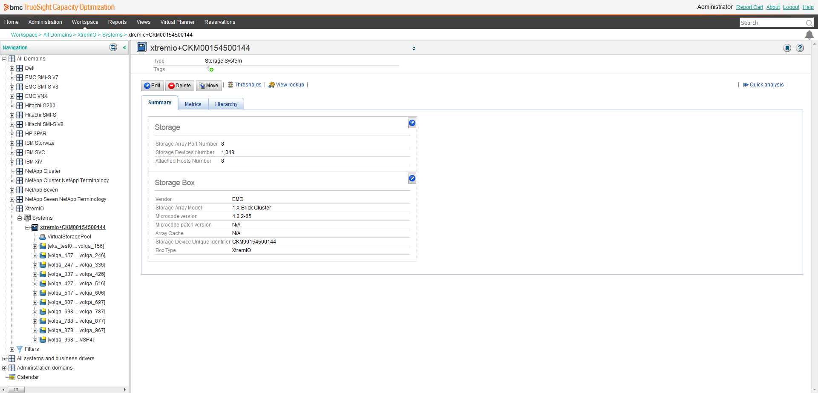Click into the Search input field
Image resolution: width=818 pixels, height=393 pixels.
click(772, 23)
